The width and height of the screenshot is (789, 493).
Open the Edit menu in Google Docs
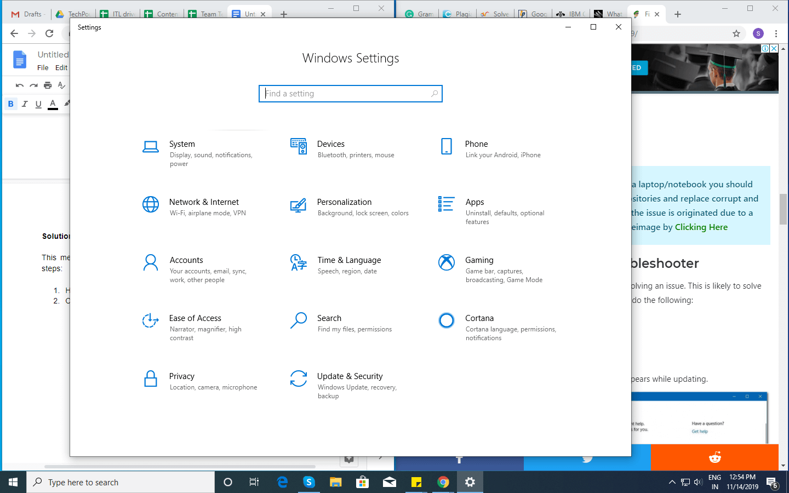click(61, 67)
